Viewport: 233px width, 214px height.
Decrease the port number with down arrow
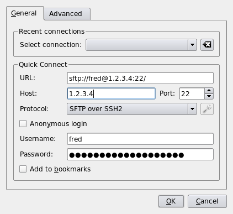(209, 96)
